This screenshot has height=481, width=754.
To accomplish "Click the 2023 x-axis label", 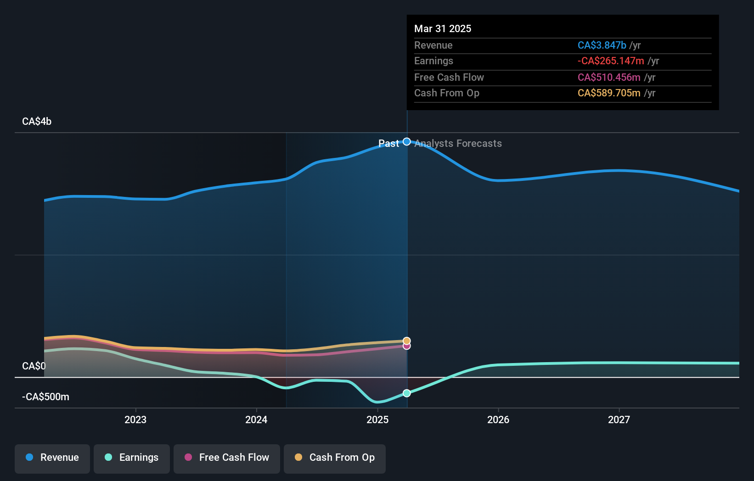I will pyautogui.click(x=135, y=419).
